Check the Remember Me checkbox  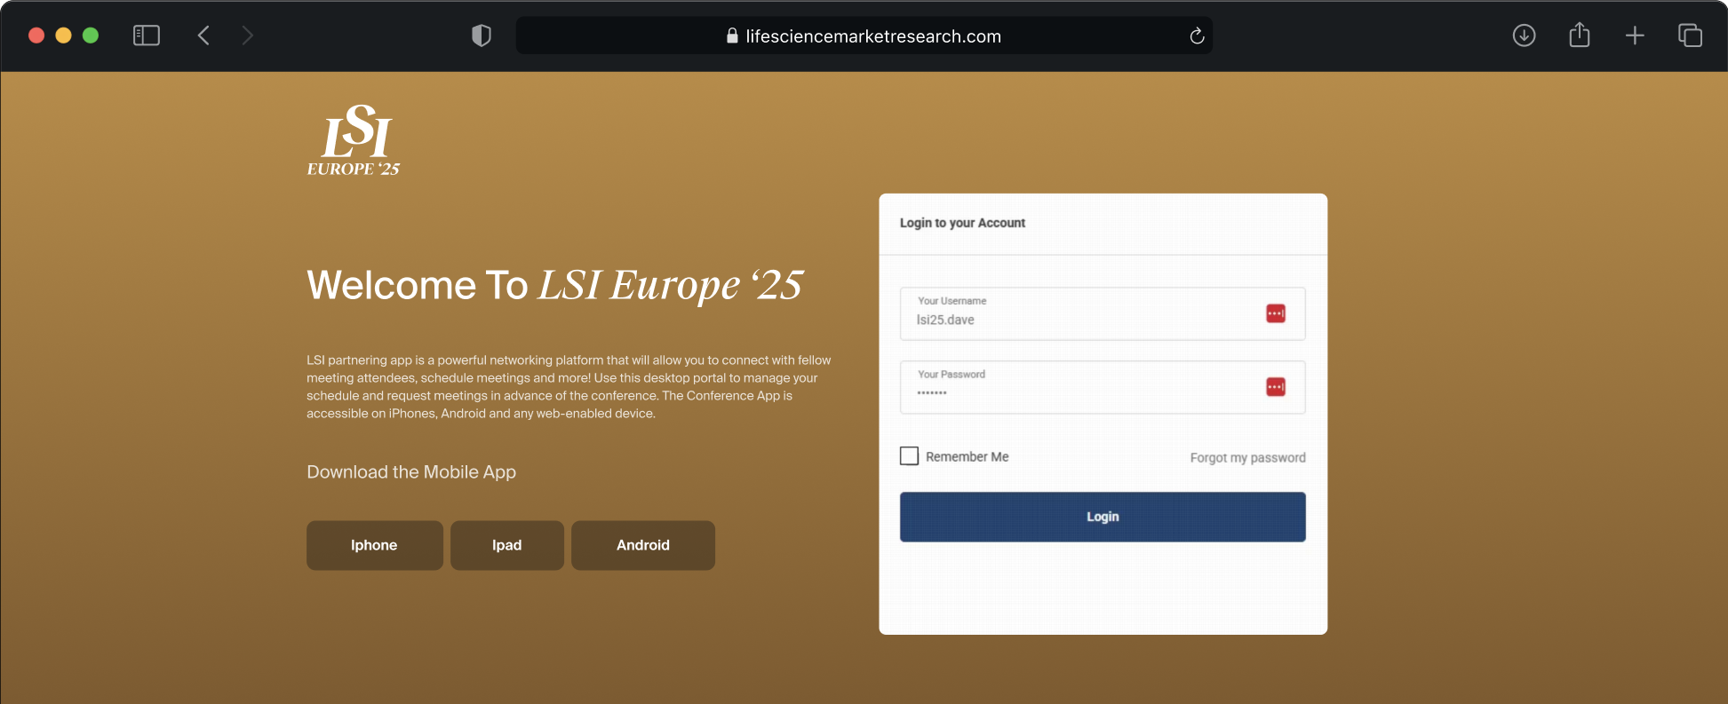pos(910,456)
